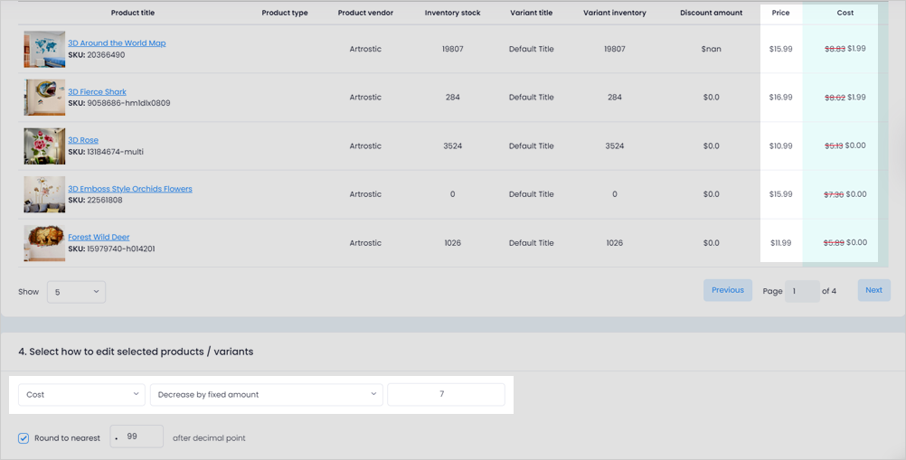Screen dimensions: 906x460
Task: Click the Variant title column header
Action: pos(531,13)
